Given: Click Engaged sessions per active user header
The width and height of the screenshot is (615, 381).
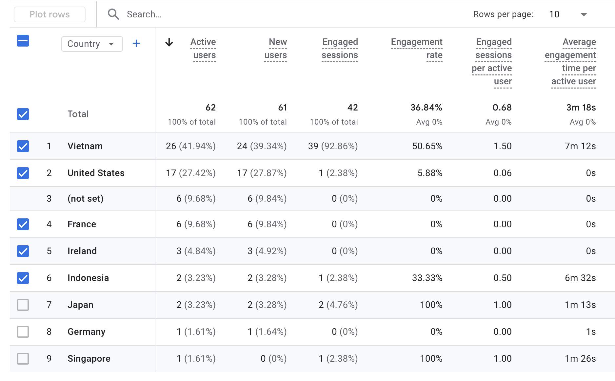Looking at the screenshot, I should [x=492, y=62].
